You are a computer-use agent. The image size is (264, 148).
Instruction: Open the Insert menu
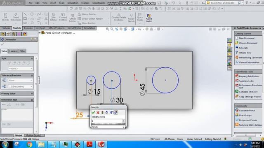click(53, 3)
